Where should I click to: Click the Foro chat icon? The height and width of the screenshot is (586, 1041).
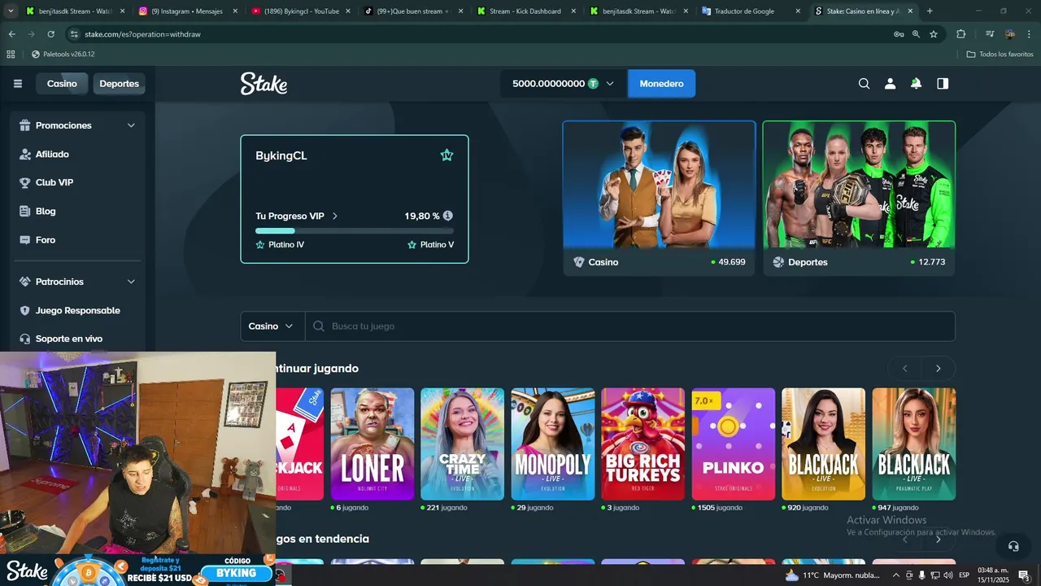[24, 240]
